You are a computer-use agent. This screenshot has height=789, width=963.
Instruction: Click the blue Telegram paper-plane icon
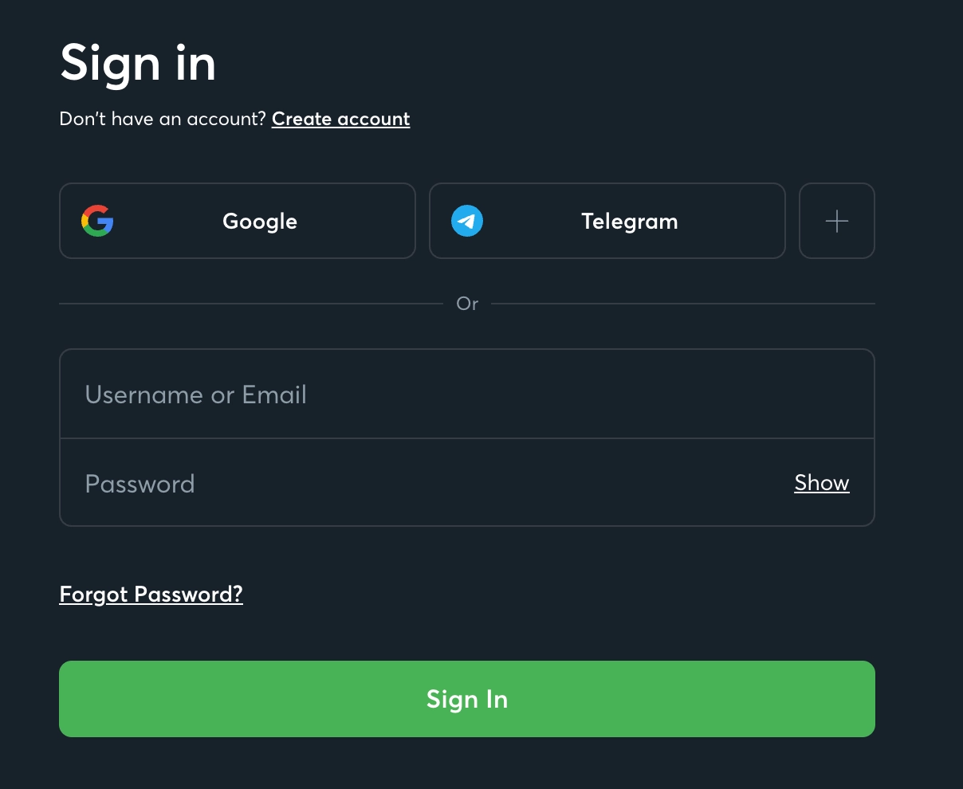coord(467,221)
